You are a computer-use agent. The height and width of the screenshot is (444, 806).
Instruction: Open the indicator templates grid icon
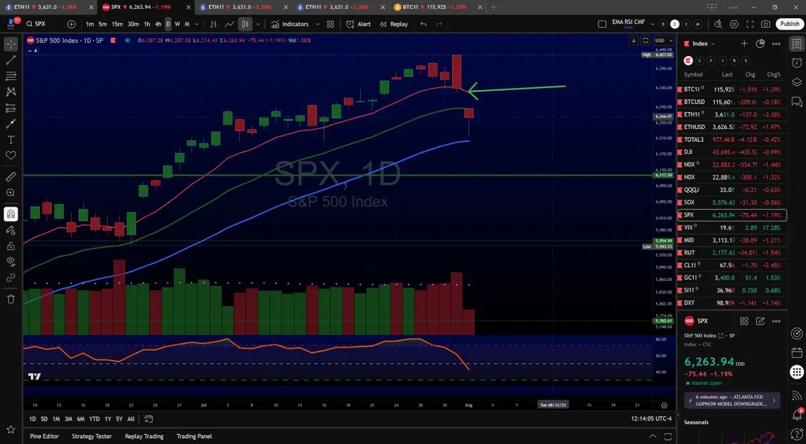330,24
